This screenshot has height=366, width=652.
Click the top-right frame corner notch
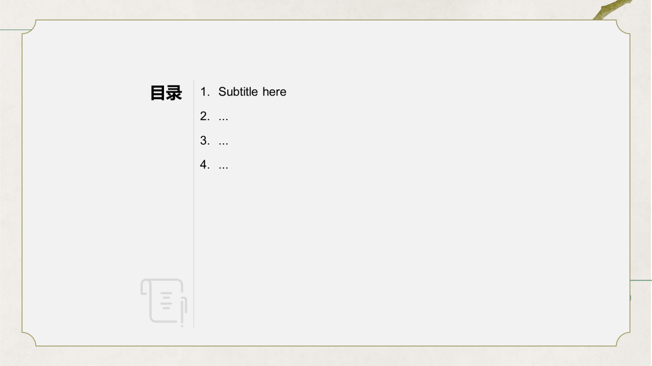point(623,27)
